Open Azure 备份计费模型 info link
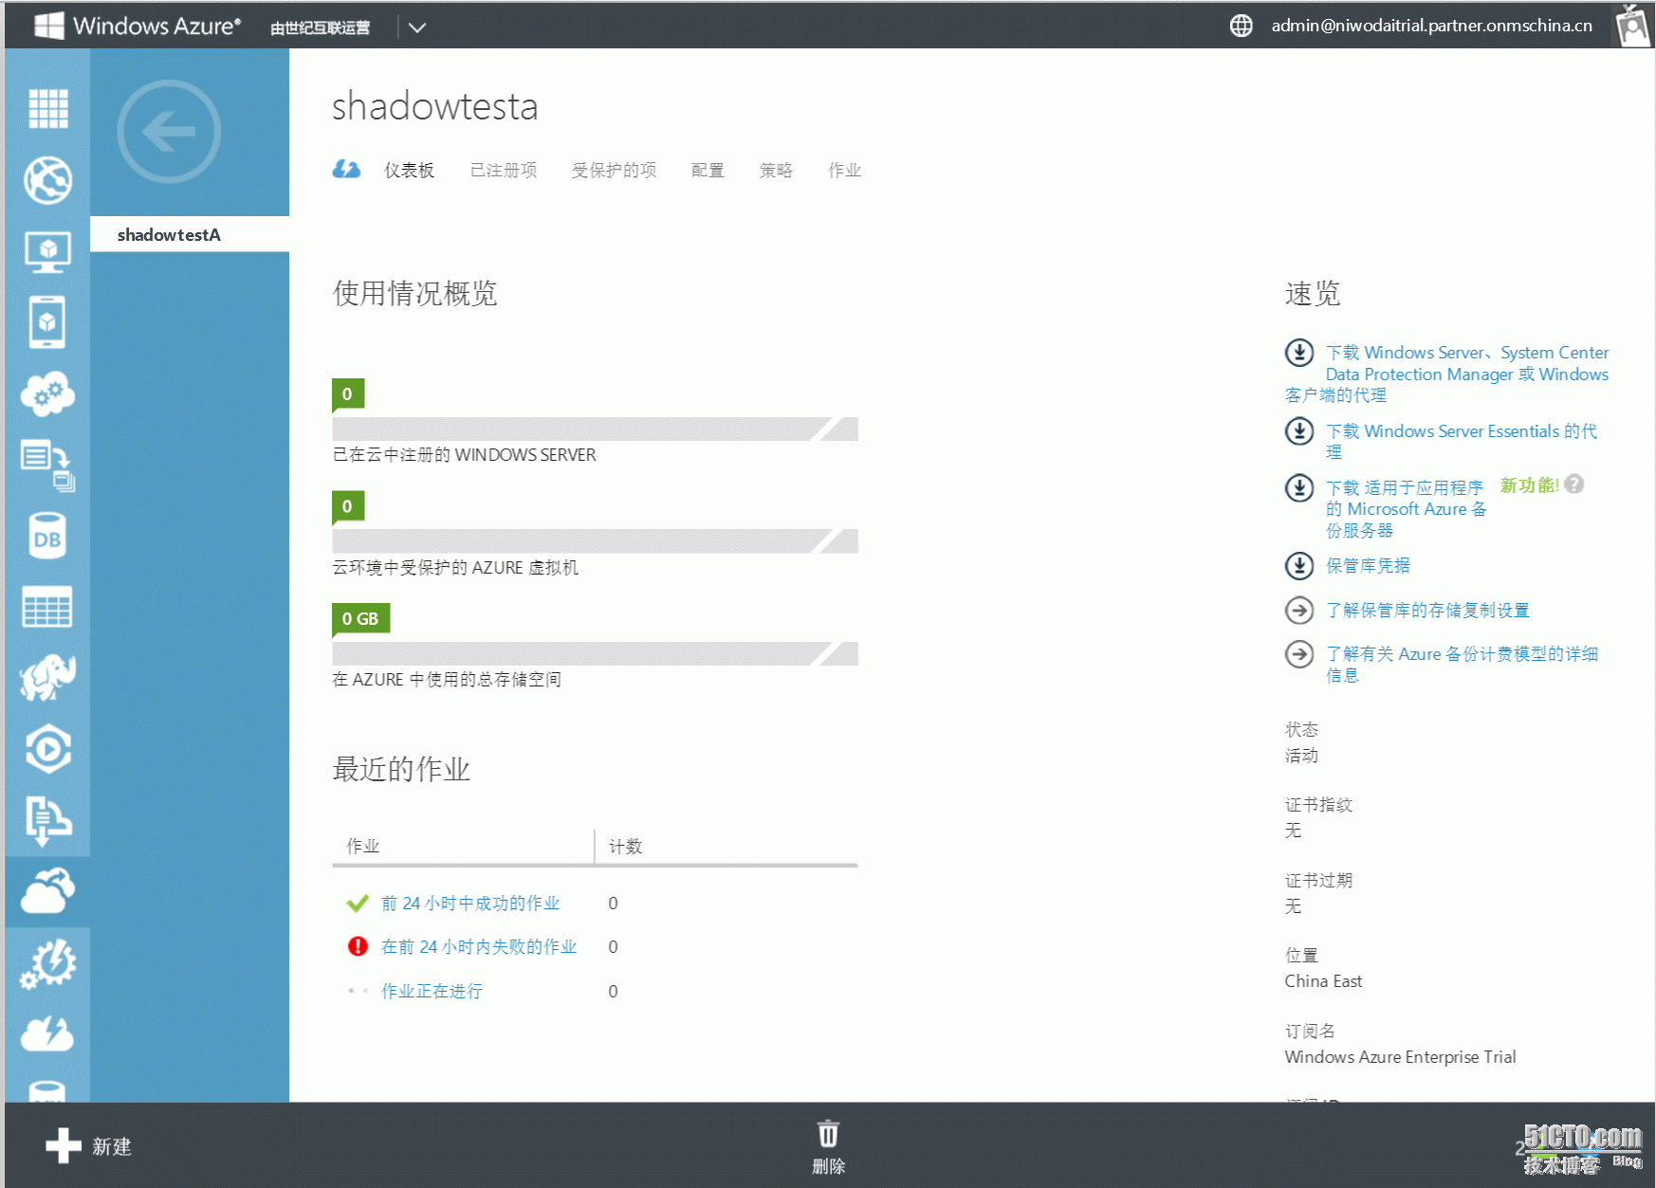This screenshot has height=1188, width=1656. [x=1462, y=664]
